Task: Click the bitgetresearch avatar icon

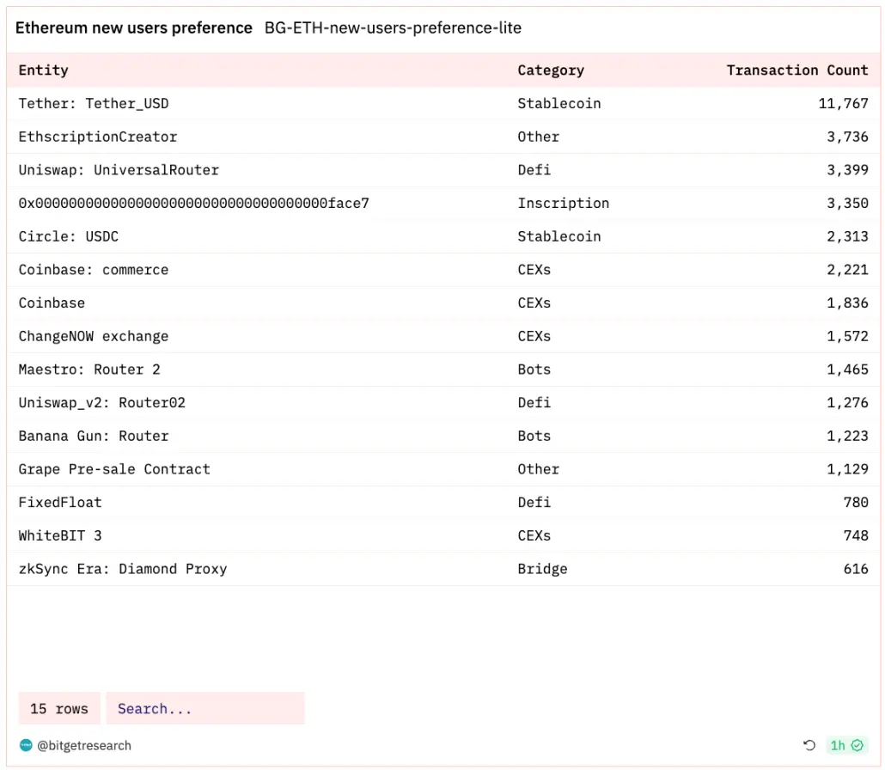Action: click(26, 745)
